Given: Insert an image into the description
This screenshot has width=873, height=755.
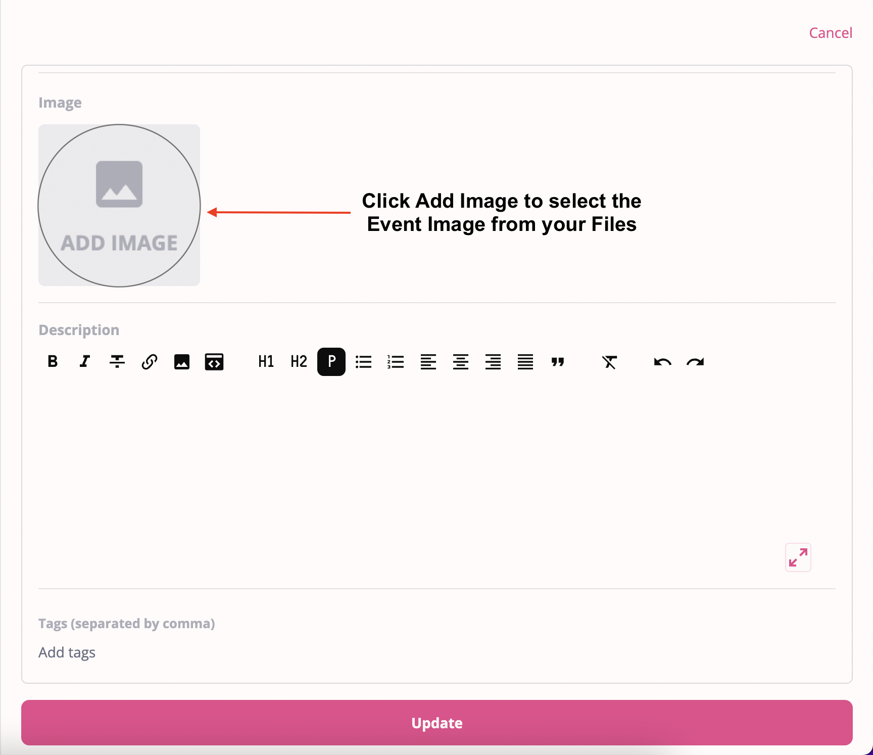Looking at the screenshot, I should [181, 362].
